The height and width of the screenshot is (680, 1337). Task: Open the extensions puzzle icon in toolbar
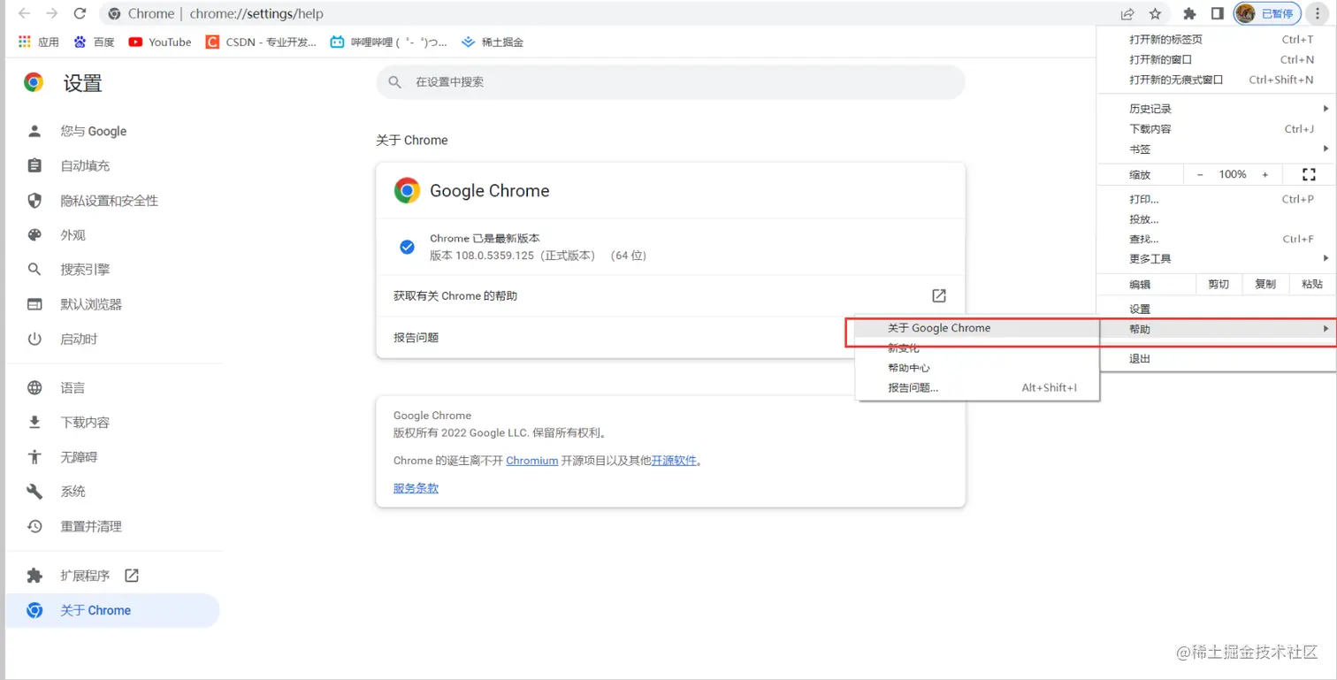tap(1189, 13)
